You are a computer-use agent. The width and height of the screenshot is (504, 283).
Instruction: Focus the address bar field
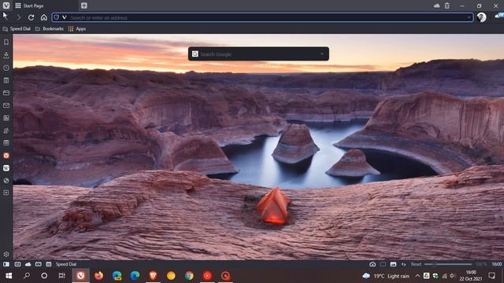click(x=262, y=17)
